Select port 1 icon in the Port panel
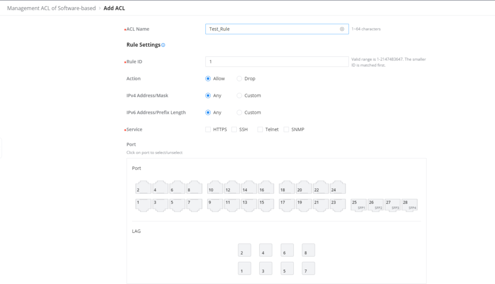 pos(143,205)
